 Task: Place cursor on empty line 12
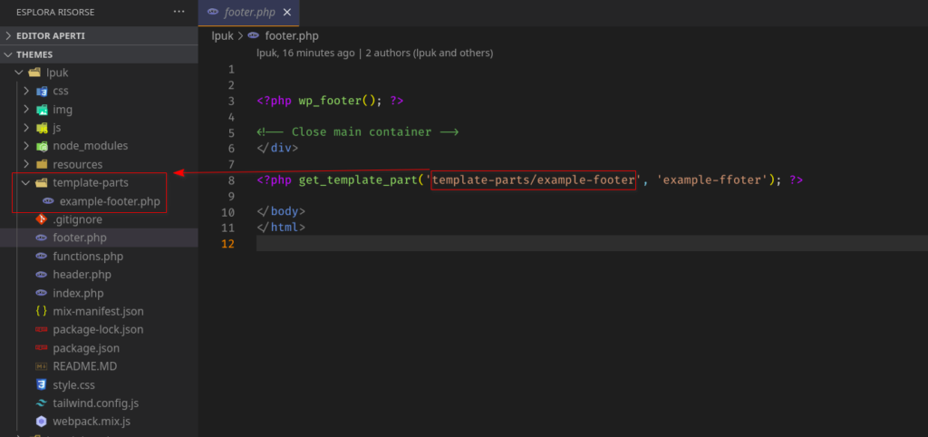[x=453, y=244]
